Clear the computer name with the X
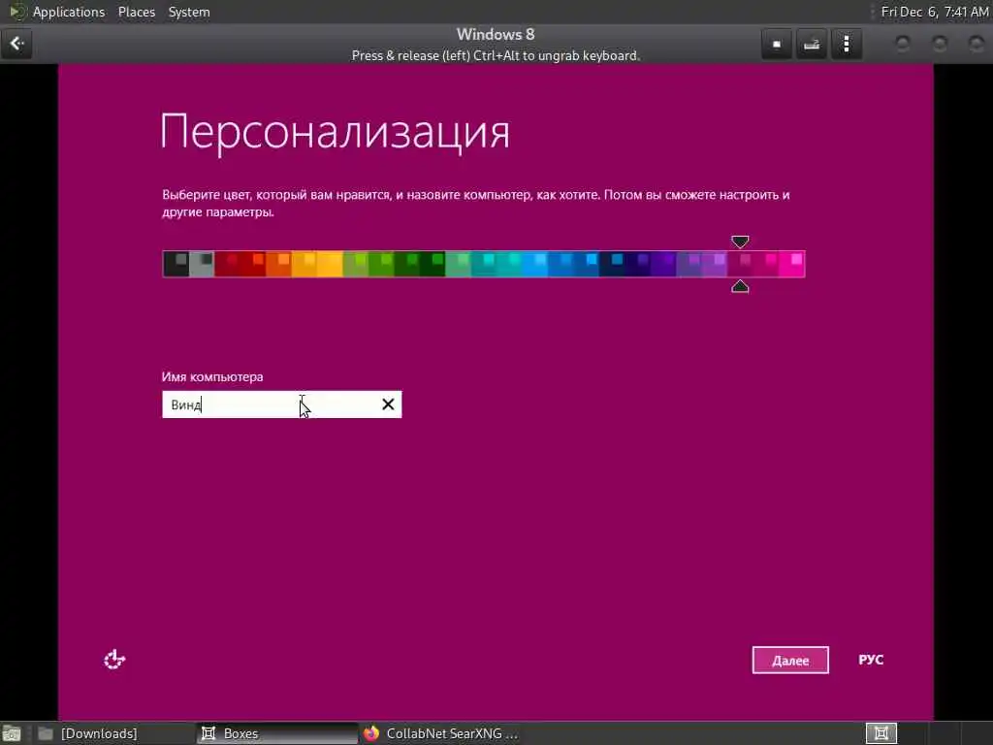Viewport: 993px width, 745px height. coord(388,405)
